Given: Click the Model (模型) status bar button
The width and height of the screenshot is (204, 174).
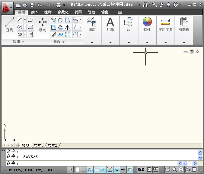Looking at the screenshot, I should tap(141, 170).
